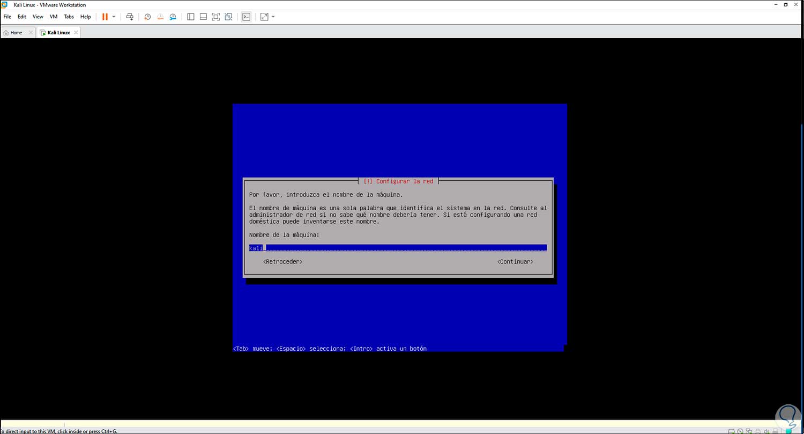
Task: Open the Help menu
Action: [86, 17]
